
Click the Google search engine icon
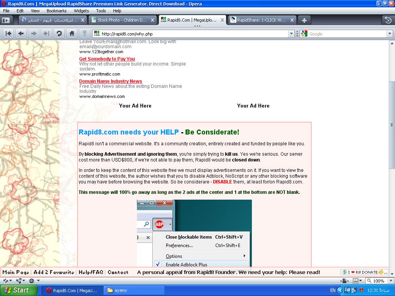click(x=304, y=34)
